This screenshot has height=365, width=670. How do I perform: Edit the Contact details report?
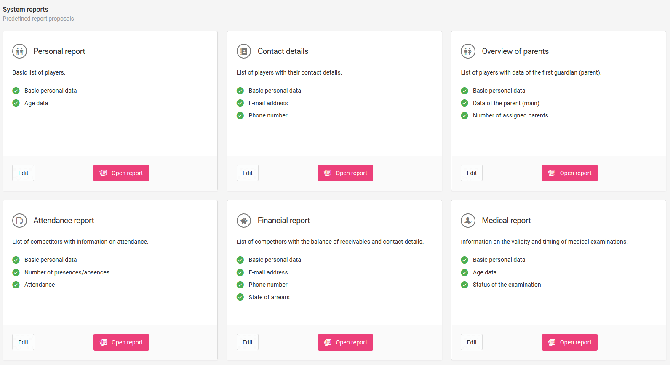pos(248,173)
